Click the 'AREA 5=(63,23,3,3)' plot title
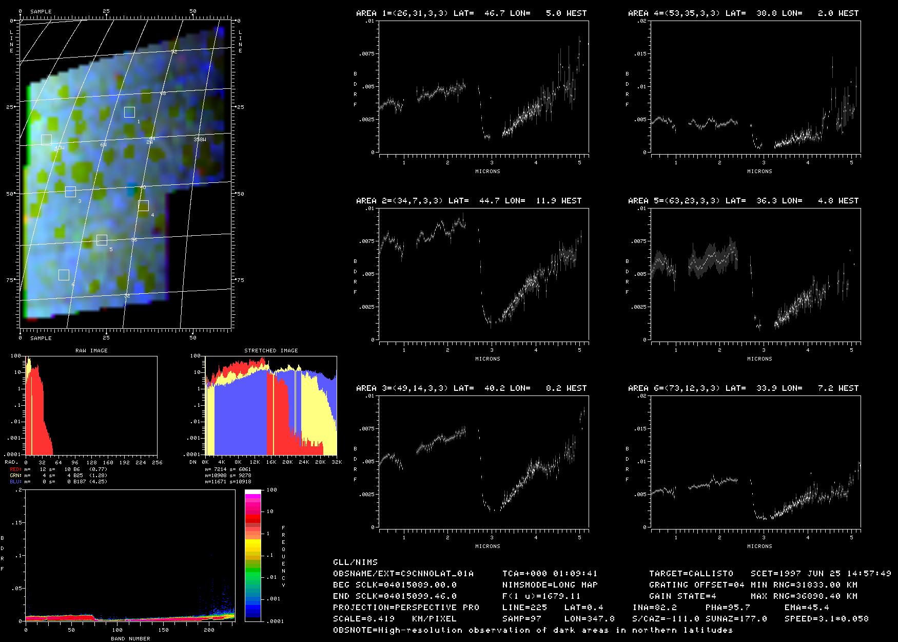898x642 pixels. pyautogui.click(x=674, y=201)
